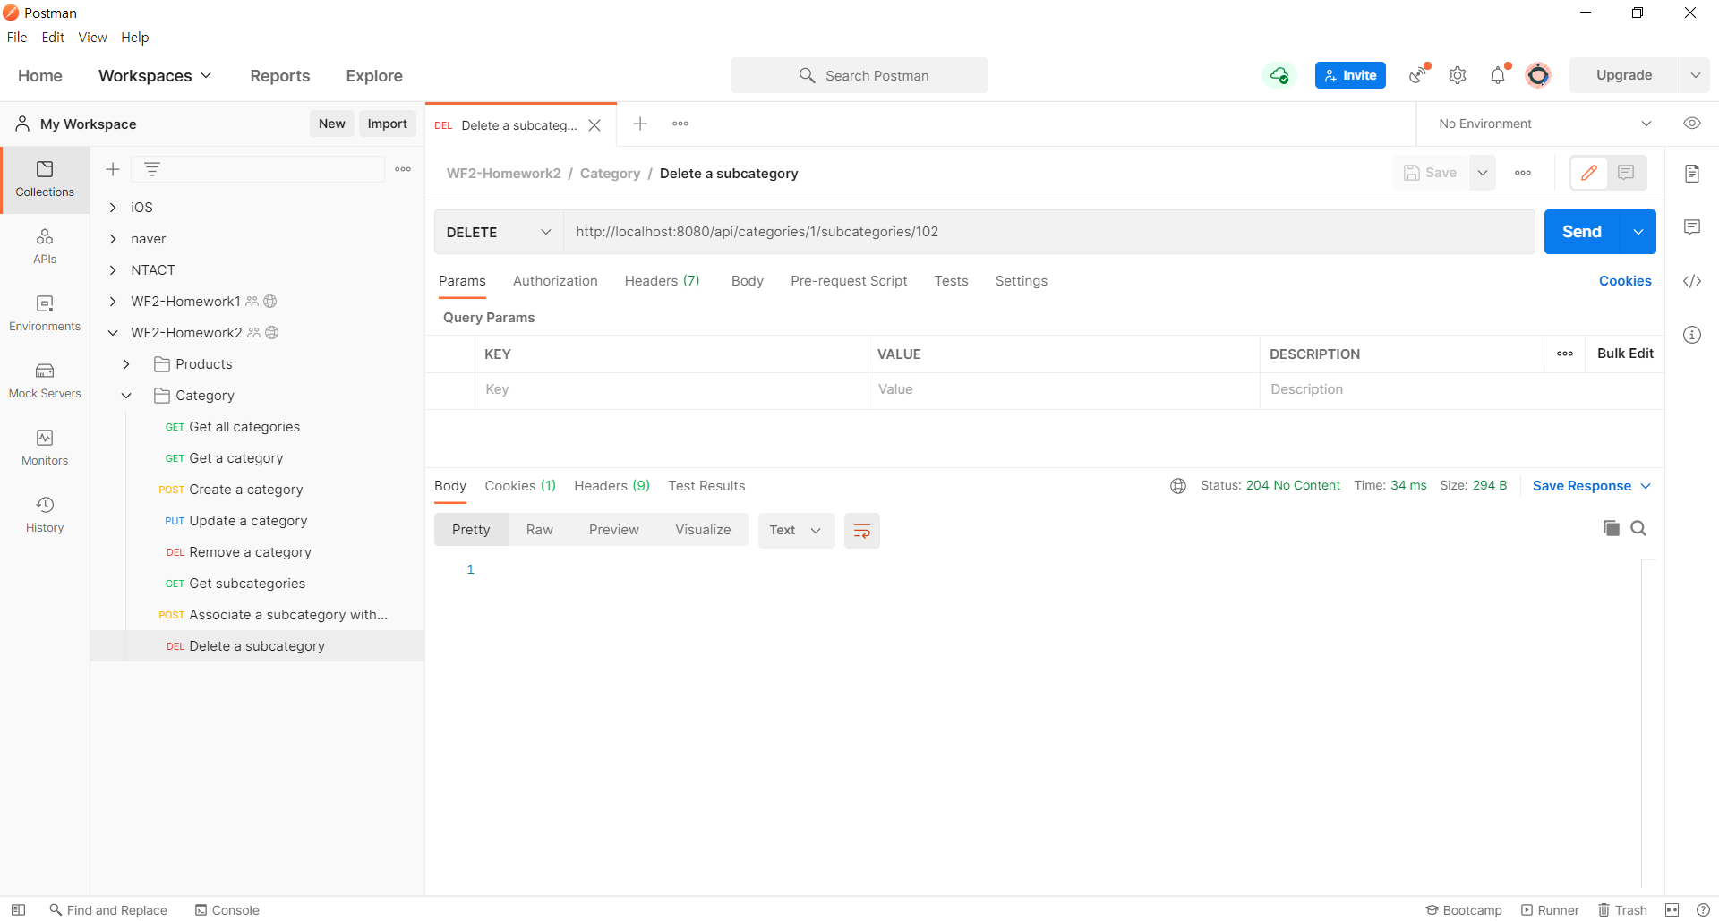Toggle response line wrap icon
The width and height of the screenshot is (1719, 921).
pyautogui.click(x=862, y=531)
